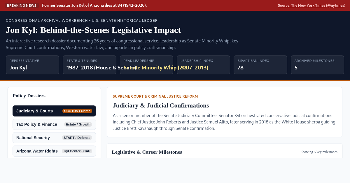Select the Judiciary & Courts dossier
The height and width of the screenshot is (183, 350).
[54, 111]
